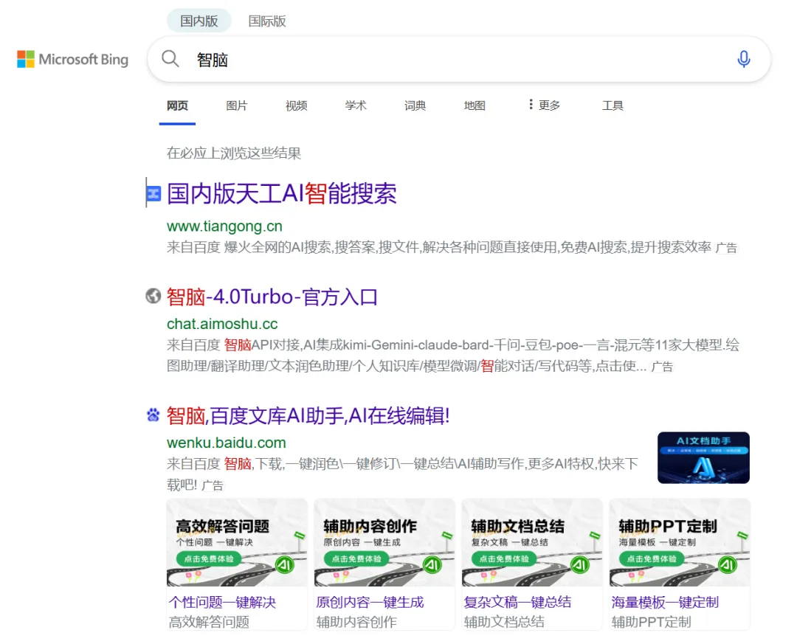Open the 学术 tab
Image resolution: width=797 pixels, height=644 pixels.
coord(356,105)
